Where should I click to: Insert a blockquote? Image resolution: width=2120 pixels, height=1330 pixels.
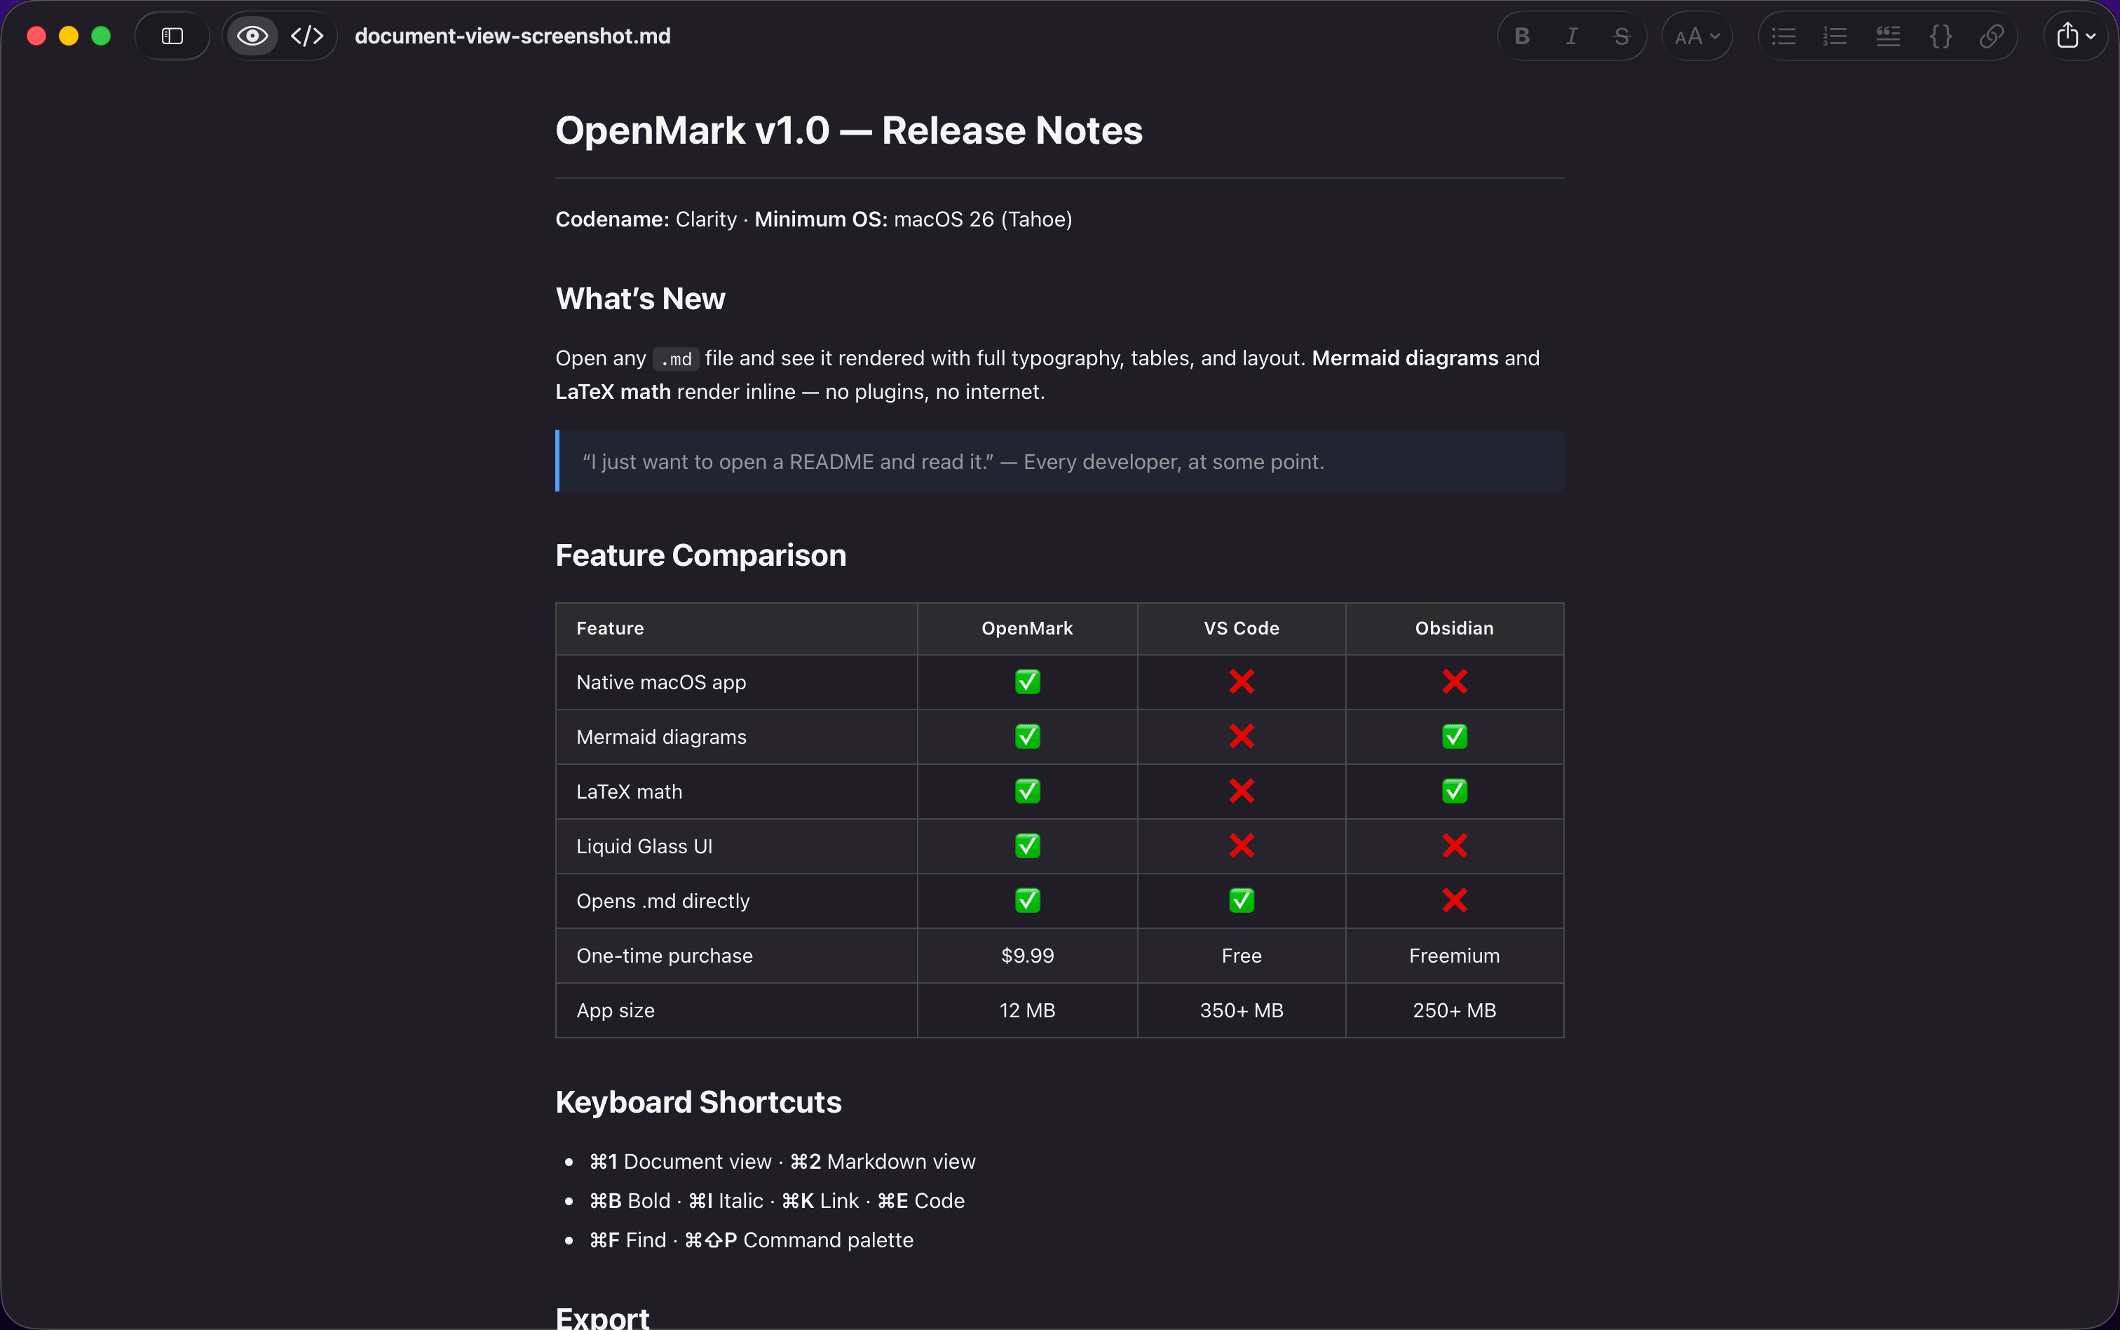[x=1888, y=35]
